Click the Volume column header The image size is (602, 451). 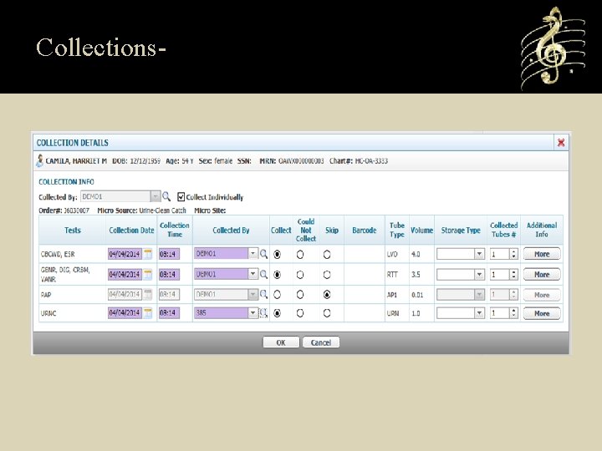(421, 231)
